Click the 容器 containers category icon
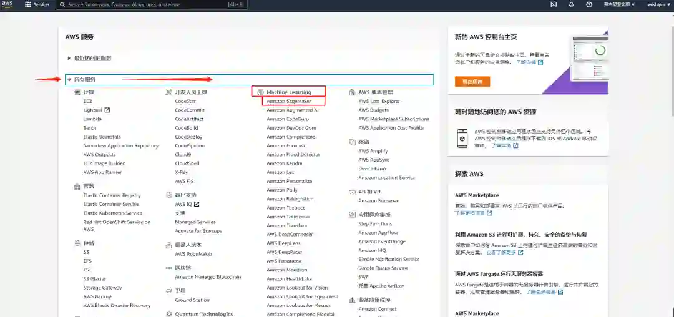The image size is (674, 317). [77, 187]
